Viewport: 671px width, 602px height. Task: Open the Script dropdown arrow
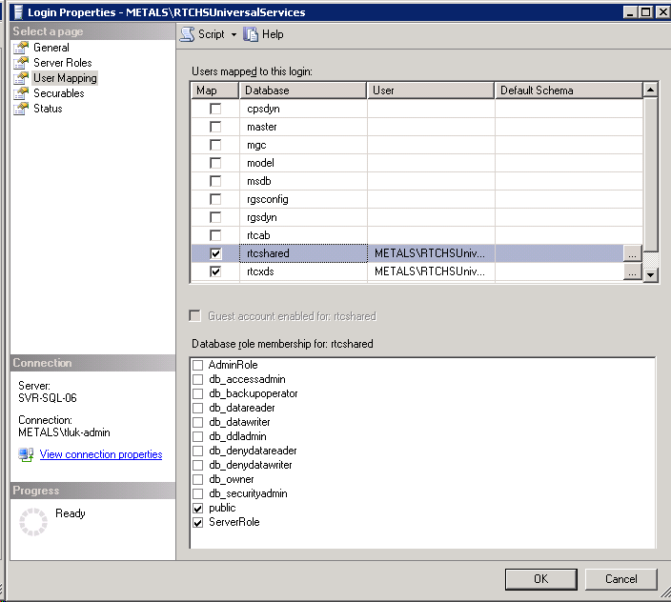(234, 35)
